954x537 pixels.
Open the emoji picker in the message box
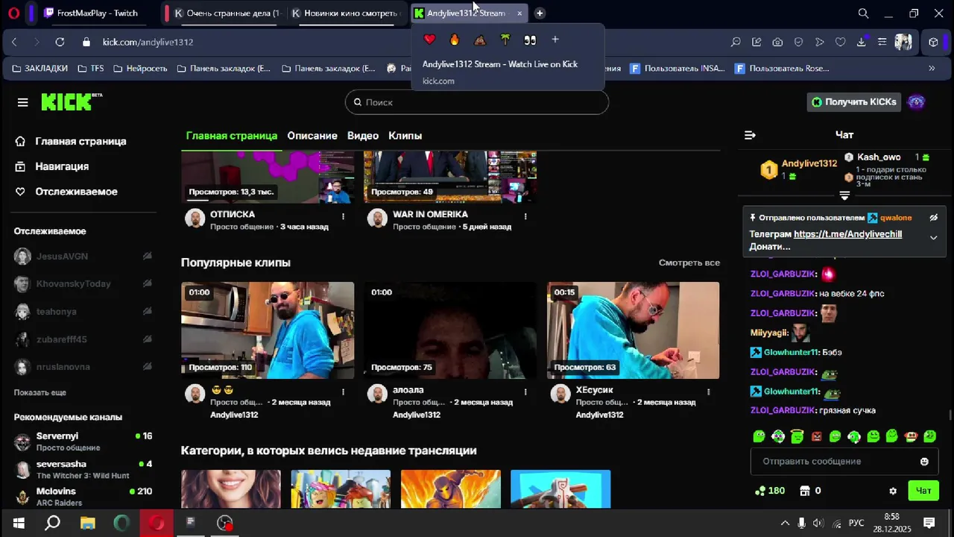[x=924, y=462]
